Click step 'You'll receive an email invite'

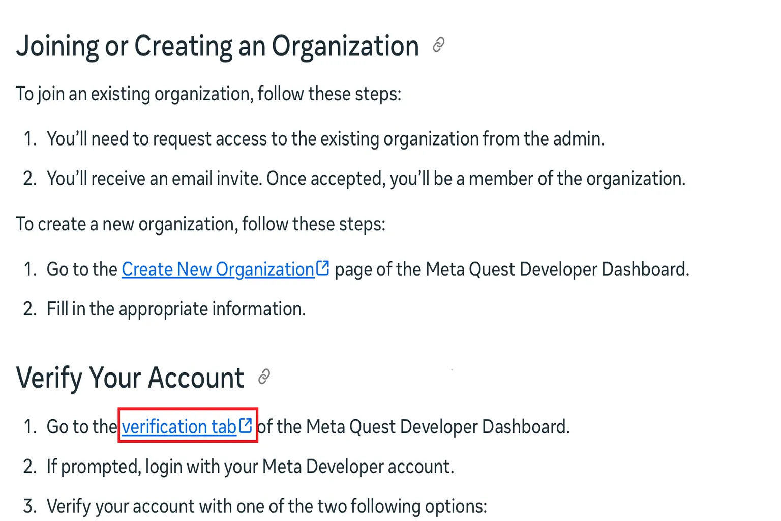click(x=366, y=179)
